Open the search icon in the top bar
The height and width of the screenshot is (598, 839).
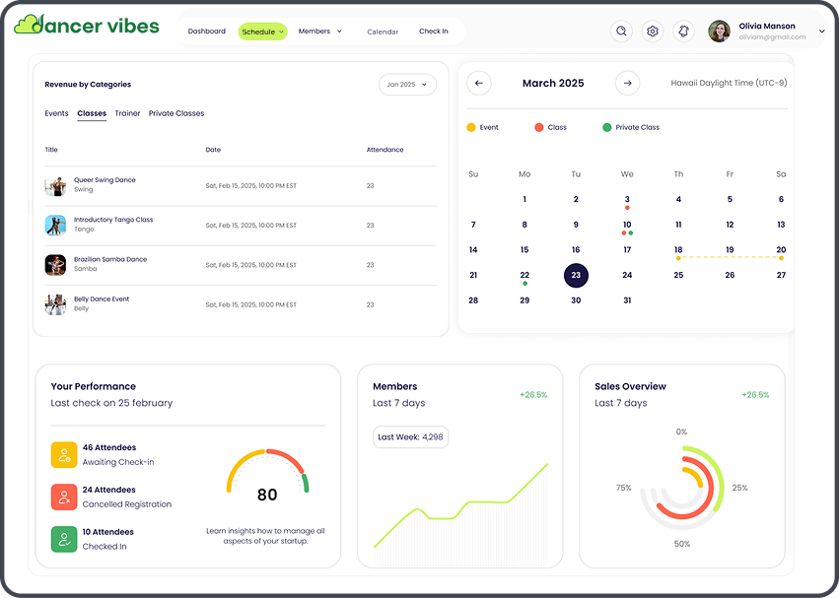click(x=621, y=31)
